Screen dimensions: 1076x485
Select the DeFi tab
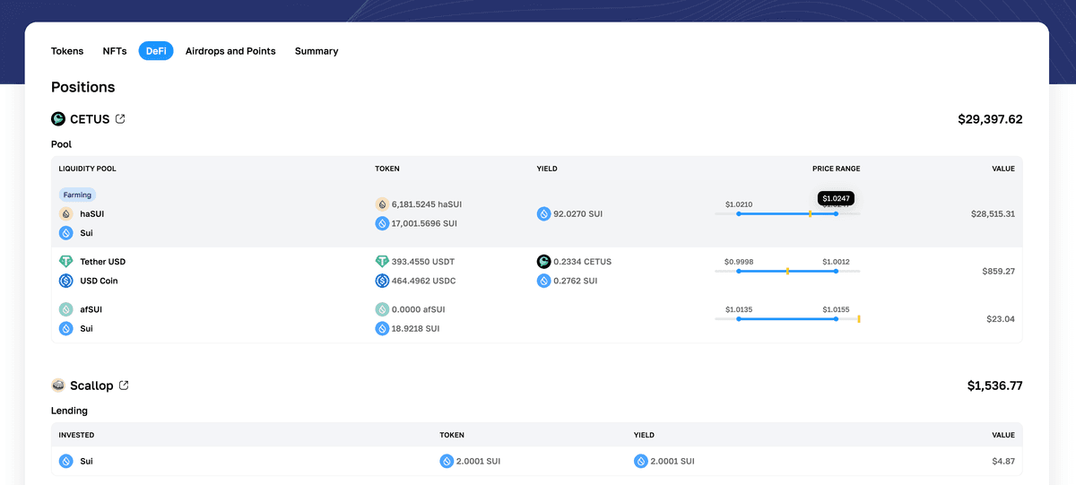pyautogui.click(x=156, y=51)
